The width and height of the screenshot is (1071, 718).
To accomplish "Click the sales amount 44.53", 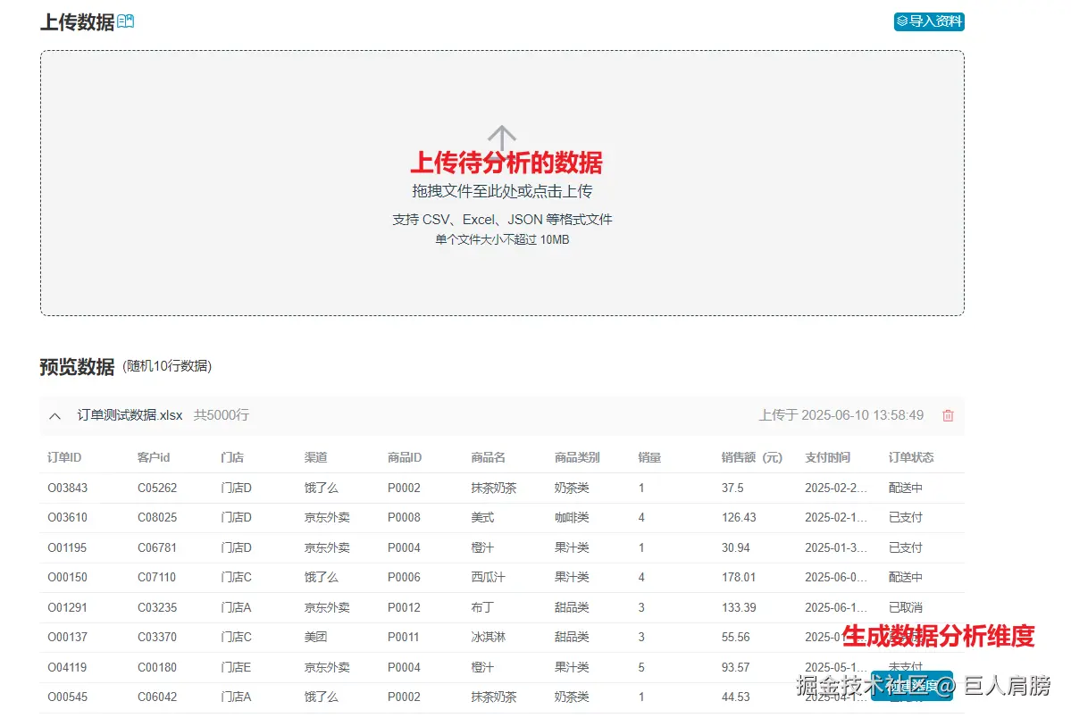I will pyautogui.click(x=736, y=697).
